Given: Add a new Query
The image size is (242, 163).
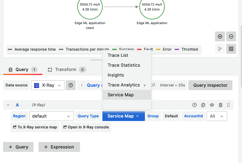Looking at the screenshot, I should (18, 147).
